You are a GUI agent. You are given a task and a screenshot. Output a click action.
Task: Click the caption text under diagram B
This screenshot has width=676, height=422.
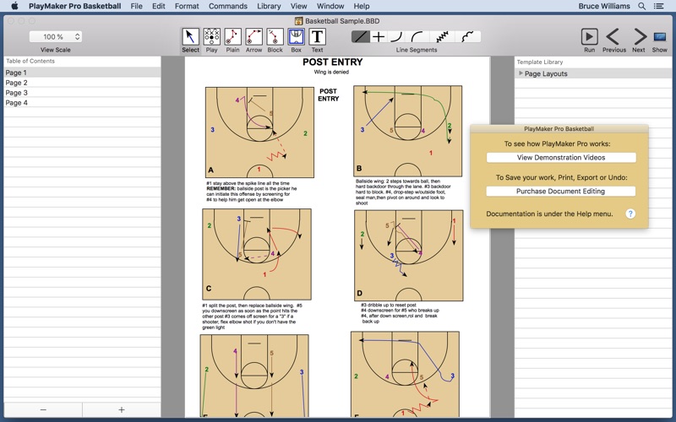(403, 192)
